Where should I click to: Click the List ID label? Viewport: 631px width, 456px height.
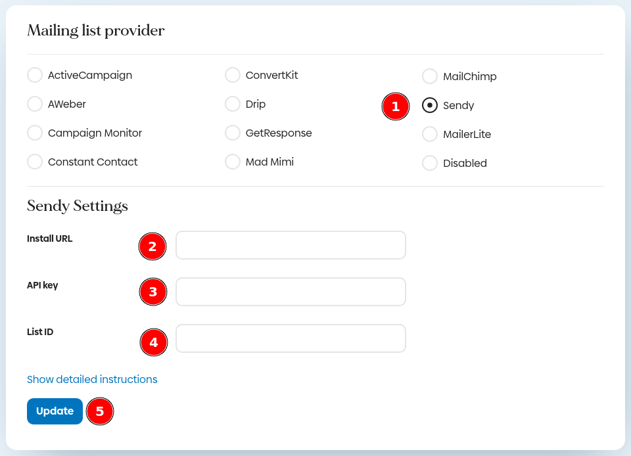tap(40, 332)
